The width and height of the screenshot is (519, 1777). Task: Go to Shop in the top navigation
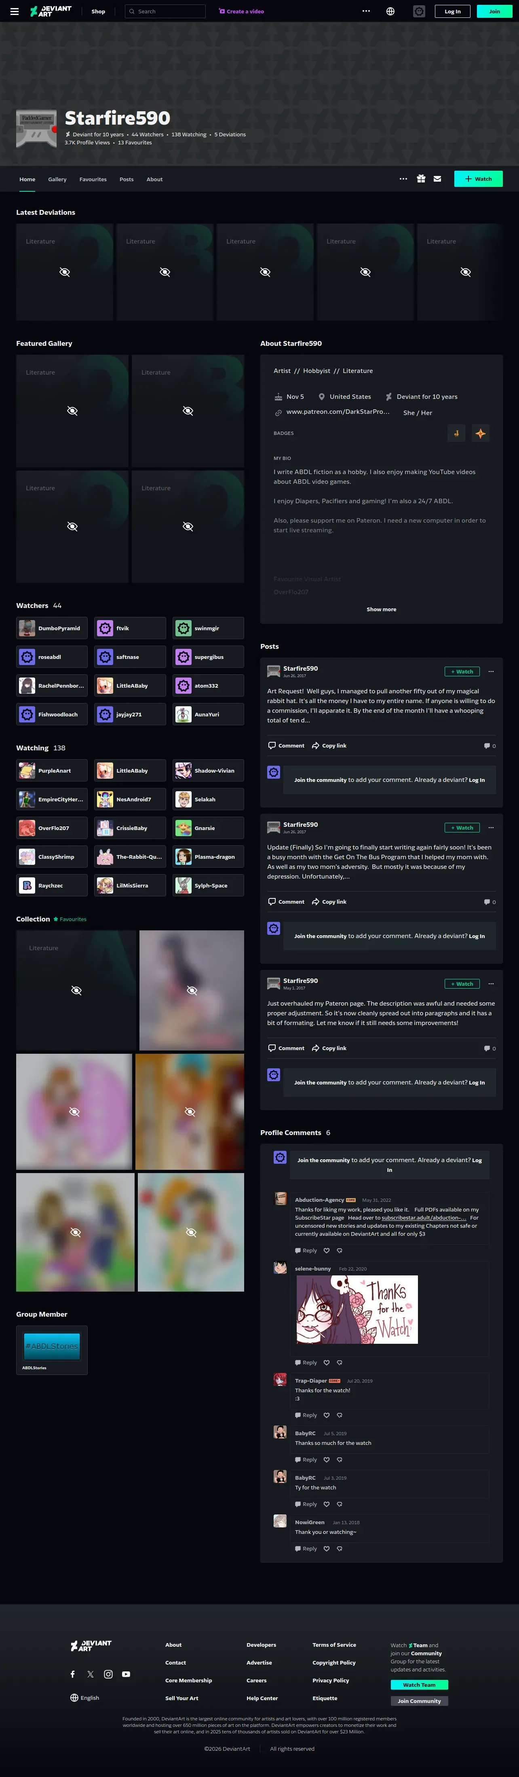[x=99, y=12]
